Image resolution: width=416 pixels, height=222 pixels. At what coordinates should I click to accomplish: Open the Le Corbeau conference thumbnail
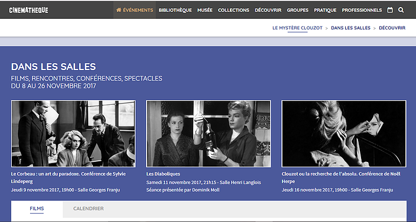(73, 134)
